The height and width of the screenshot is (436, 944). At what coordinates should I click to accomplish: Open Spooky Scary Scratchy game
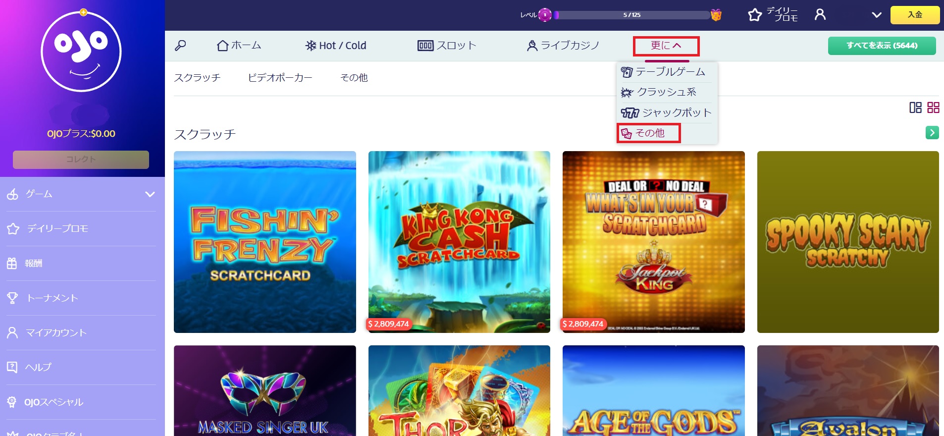(x=848, y=242)
